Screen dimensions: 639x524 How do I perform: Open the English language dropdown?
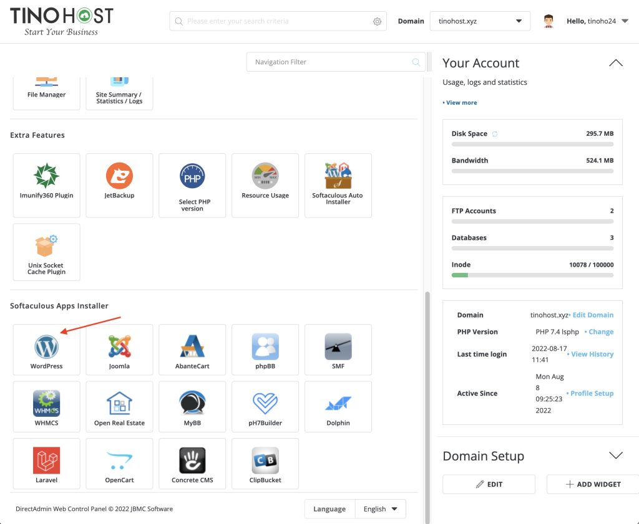pyautogui.click(x=380, y=509)
